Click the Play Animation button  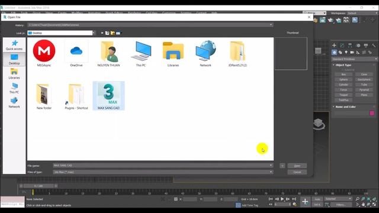282,199
